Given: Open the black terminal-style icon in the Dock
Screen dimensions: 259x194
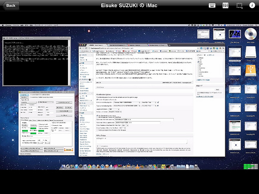Looking at the screenshot, I should [168, 166].
